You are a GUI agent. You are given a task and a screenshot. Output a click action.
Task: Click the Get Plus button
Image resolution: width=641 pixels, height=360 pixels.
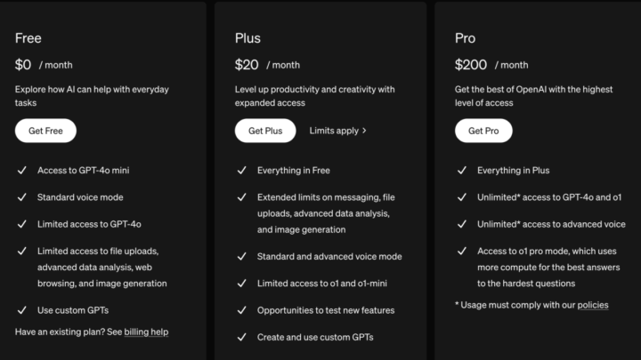(265, 131)
